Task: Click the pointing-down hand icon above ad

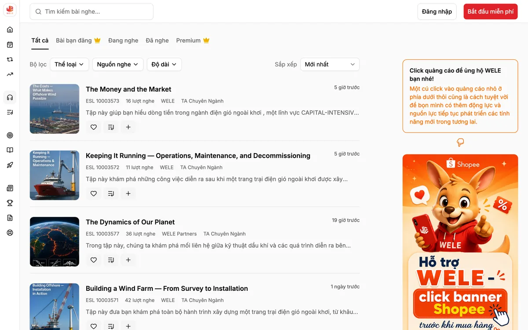Action: (460, 143)
